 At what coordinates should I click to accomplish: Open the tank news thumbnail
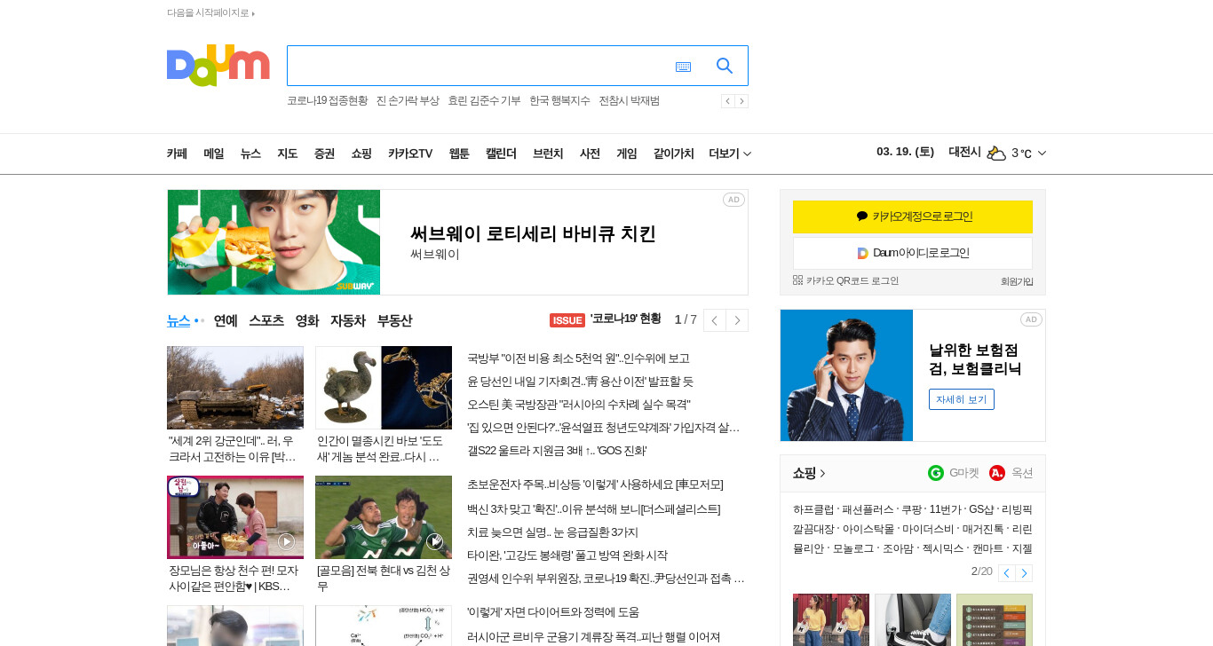pyautogui.click(x=235, y=388)
